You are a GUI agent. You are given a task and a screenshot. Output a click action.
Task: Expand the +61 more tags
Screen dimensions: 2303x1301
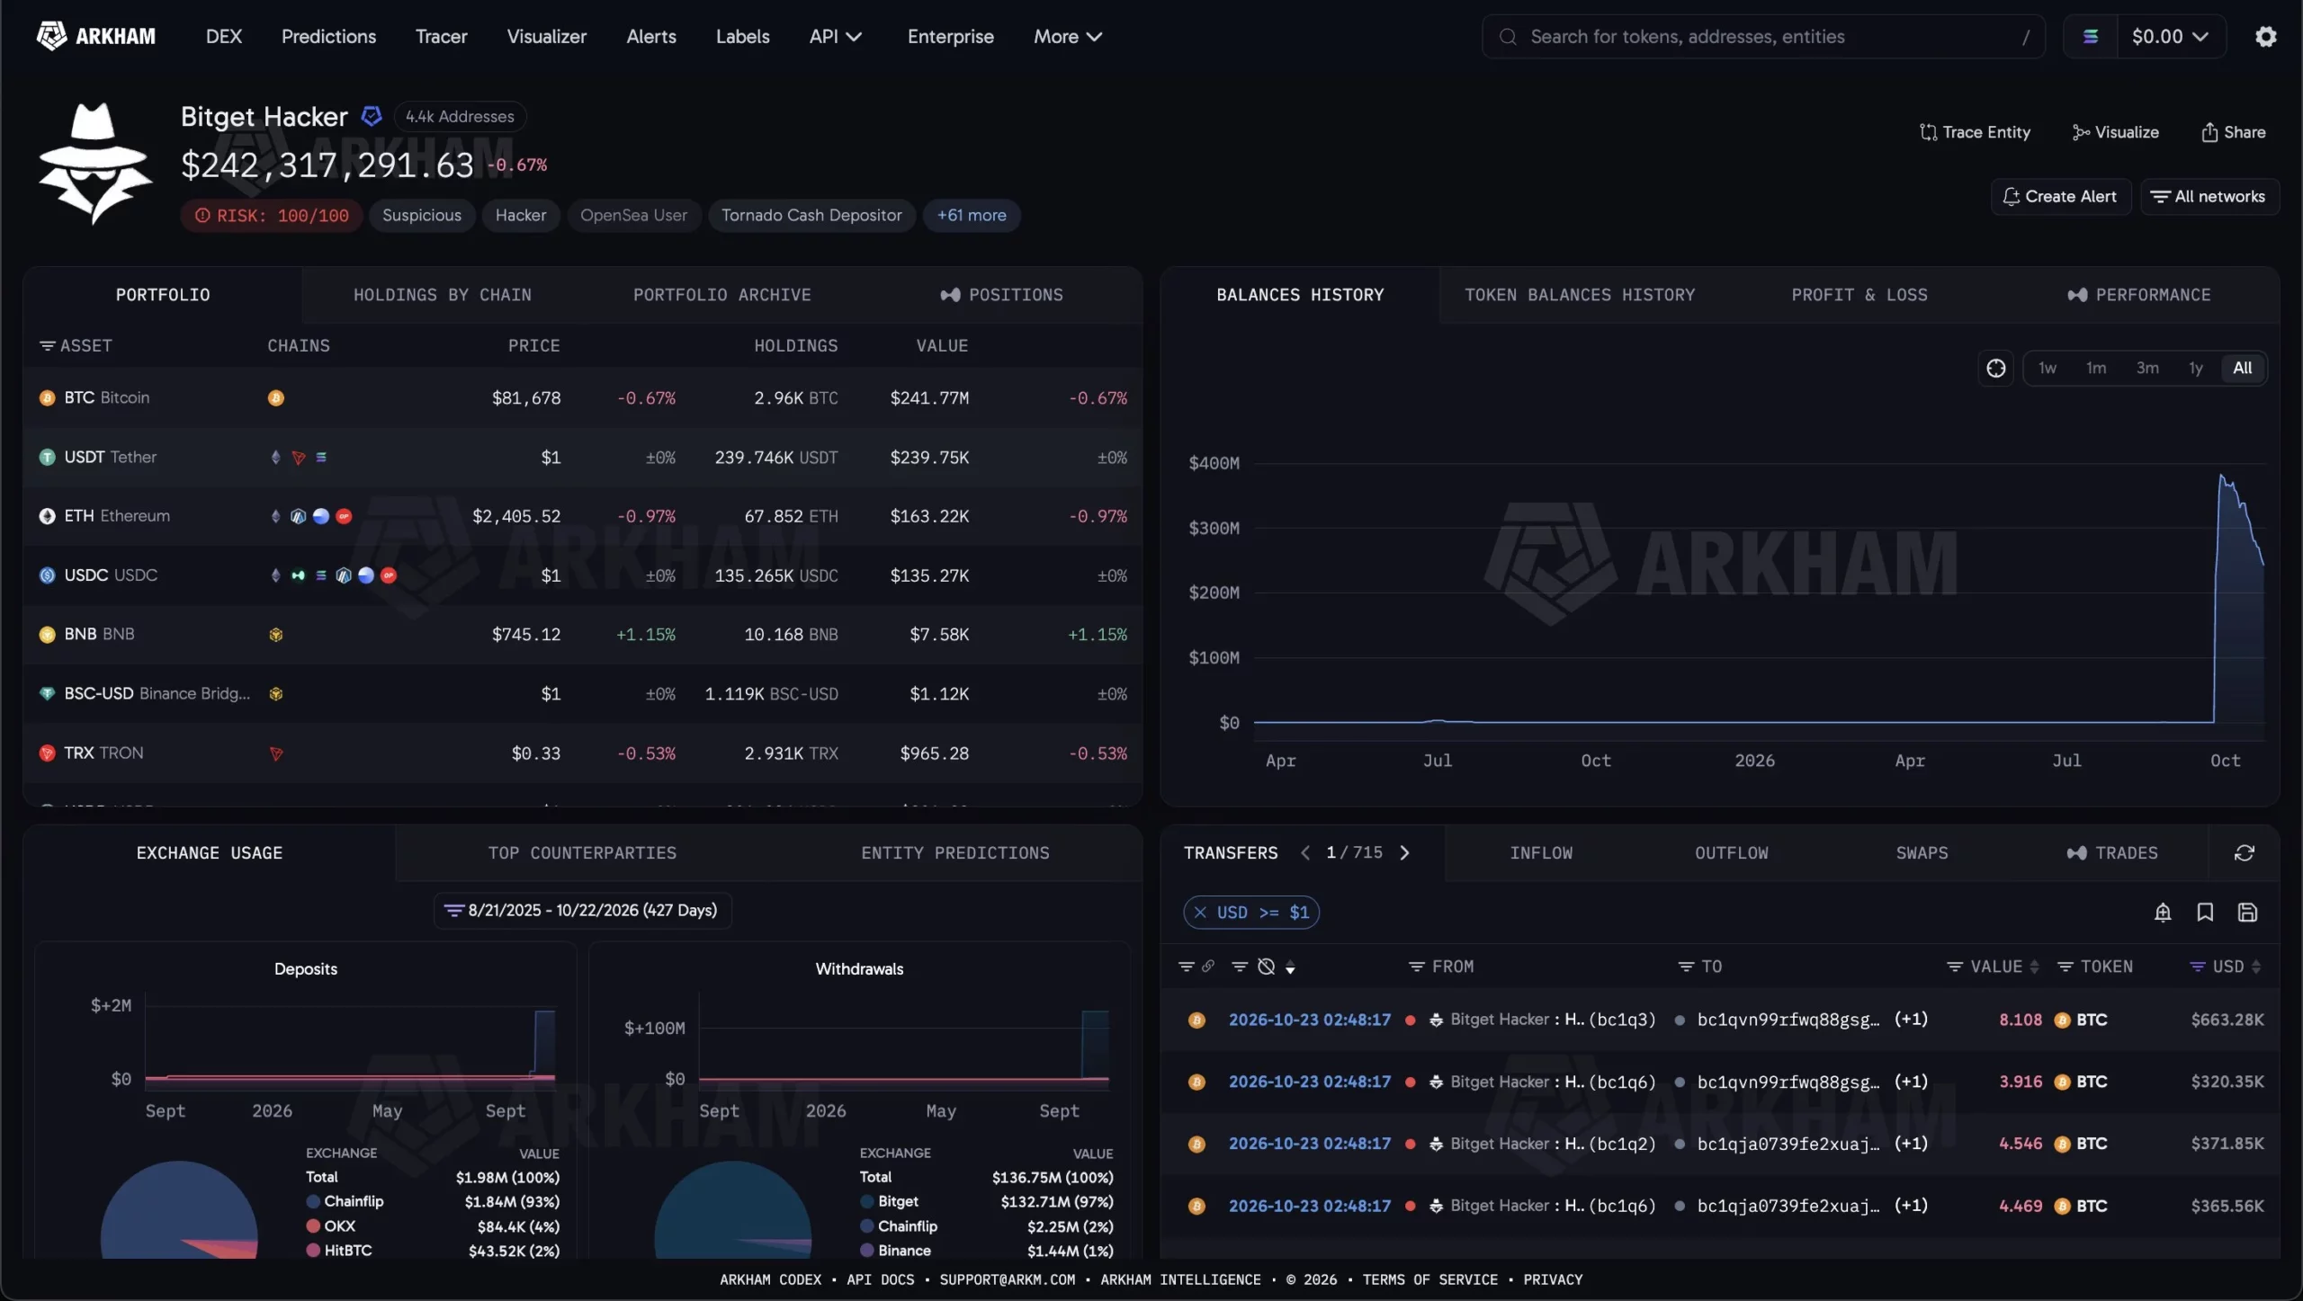(x=972, y=216)
